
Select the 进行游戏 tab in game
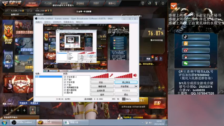[x=32, y=3]
